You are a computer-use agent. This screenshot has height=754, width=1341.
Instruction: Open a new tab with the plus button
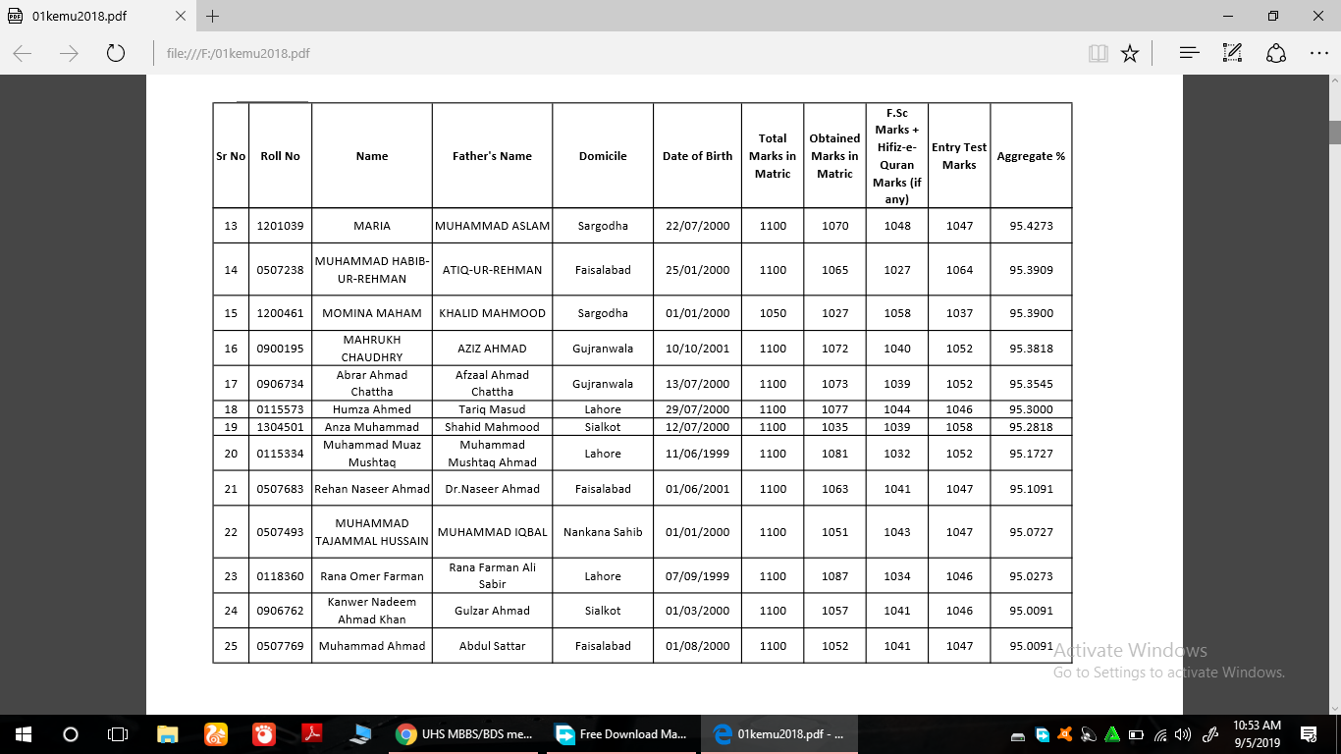(x=213, y=16)
